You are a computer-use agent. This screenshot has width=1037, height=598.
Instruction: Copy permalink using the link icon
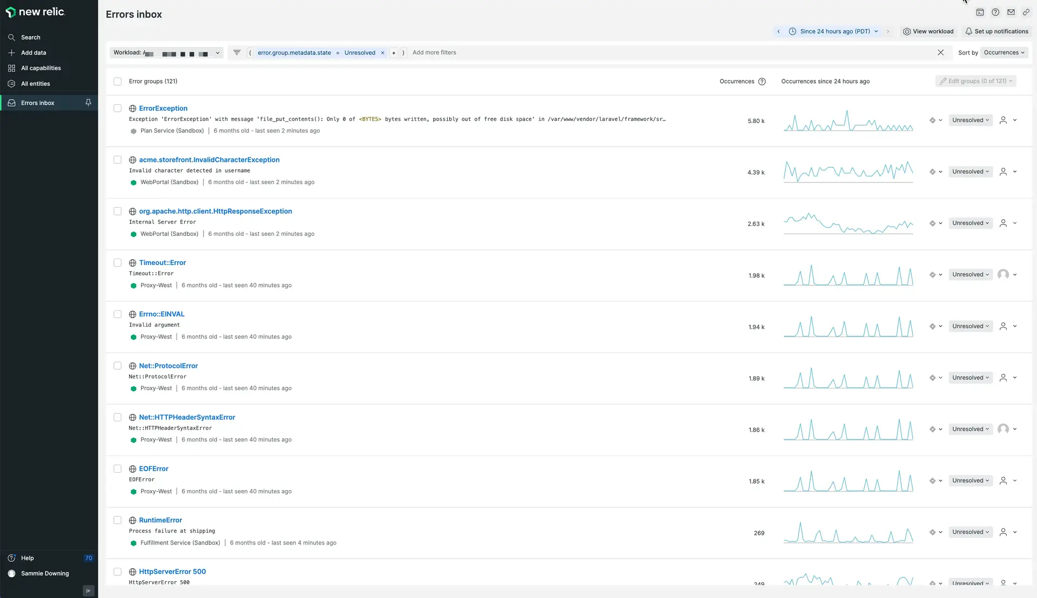point(1026,12)
